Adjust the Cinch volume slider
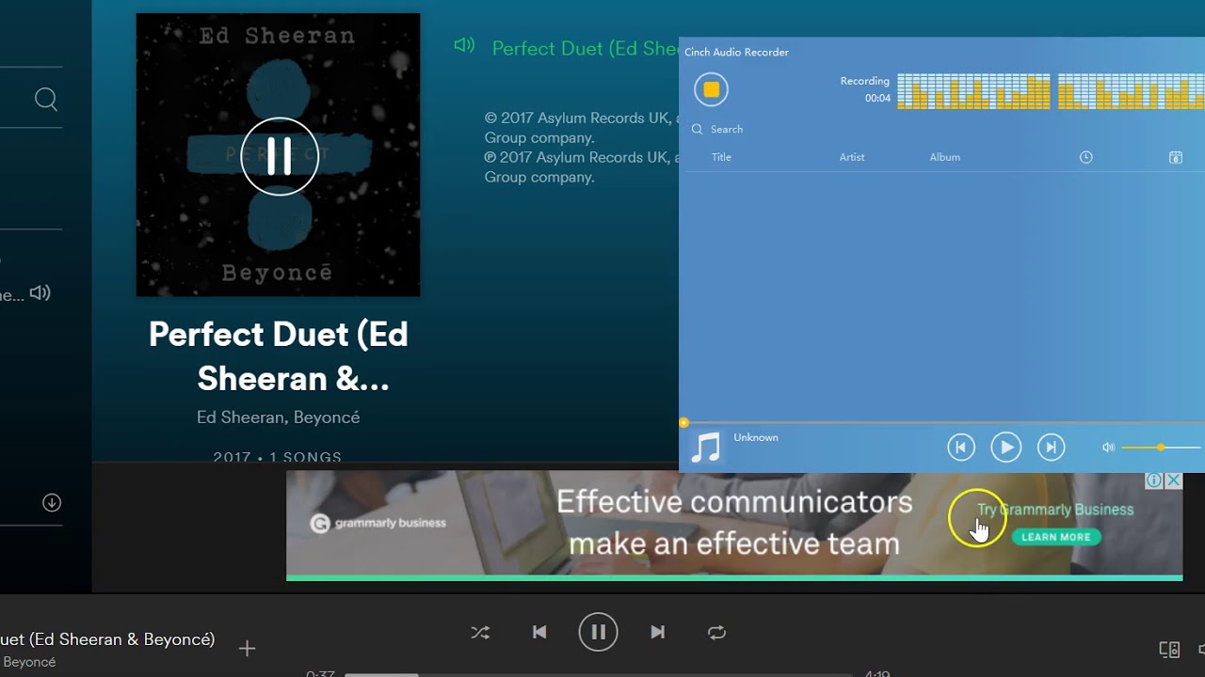The image size is (1205, 677). 1162,448
